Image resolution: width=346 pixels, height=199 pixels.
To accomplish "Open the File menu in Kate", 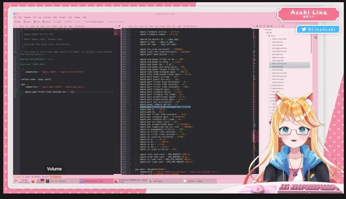I will tap(15, 17).
